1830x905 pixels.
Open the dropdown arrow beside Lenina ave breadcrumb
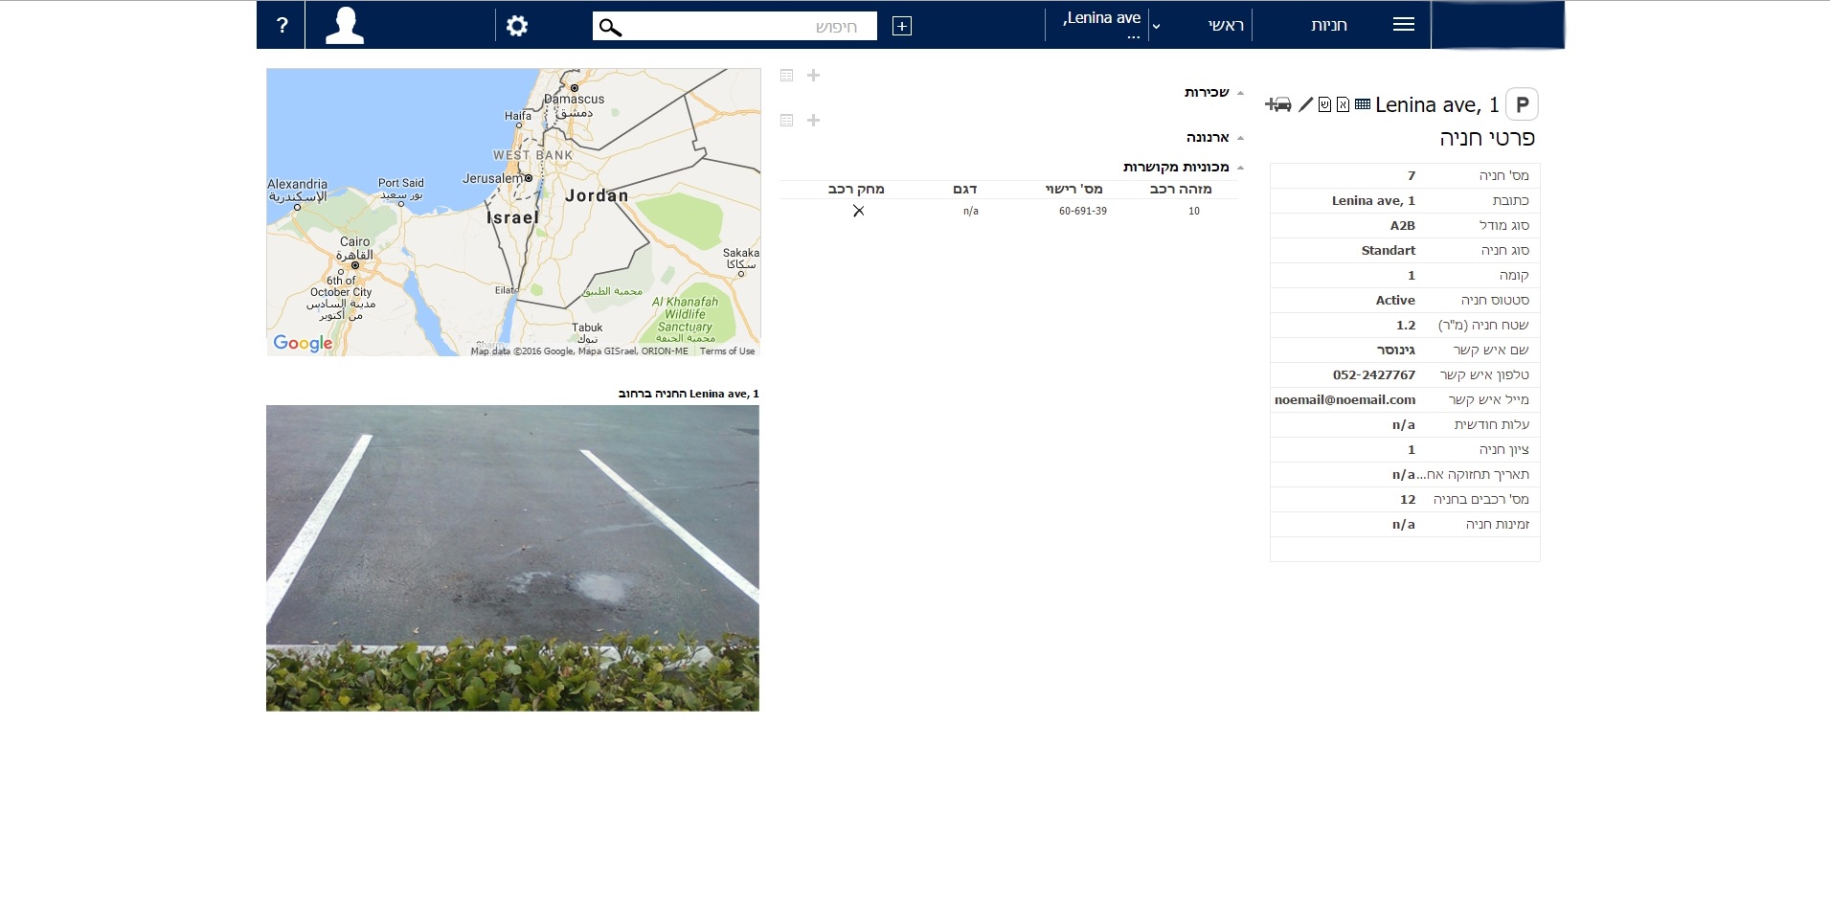[x=1156, y=27]
